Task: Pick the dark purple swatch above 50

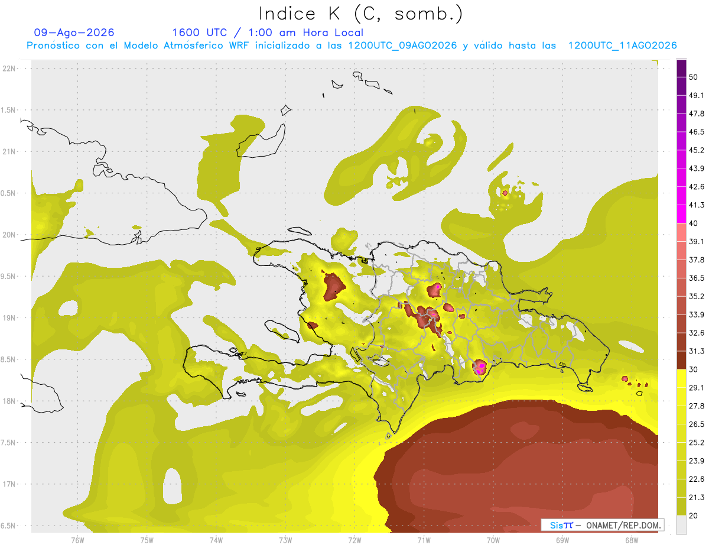Action: pyautogui.click(x=681, y=69)
